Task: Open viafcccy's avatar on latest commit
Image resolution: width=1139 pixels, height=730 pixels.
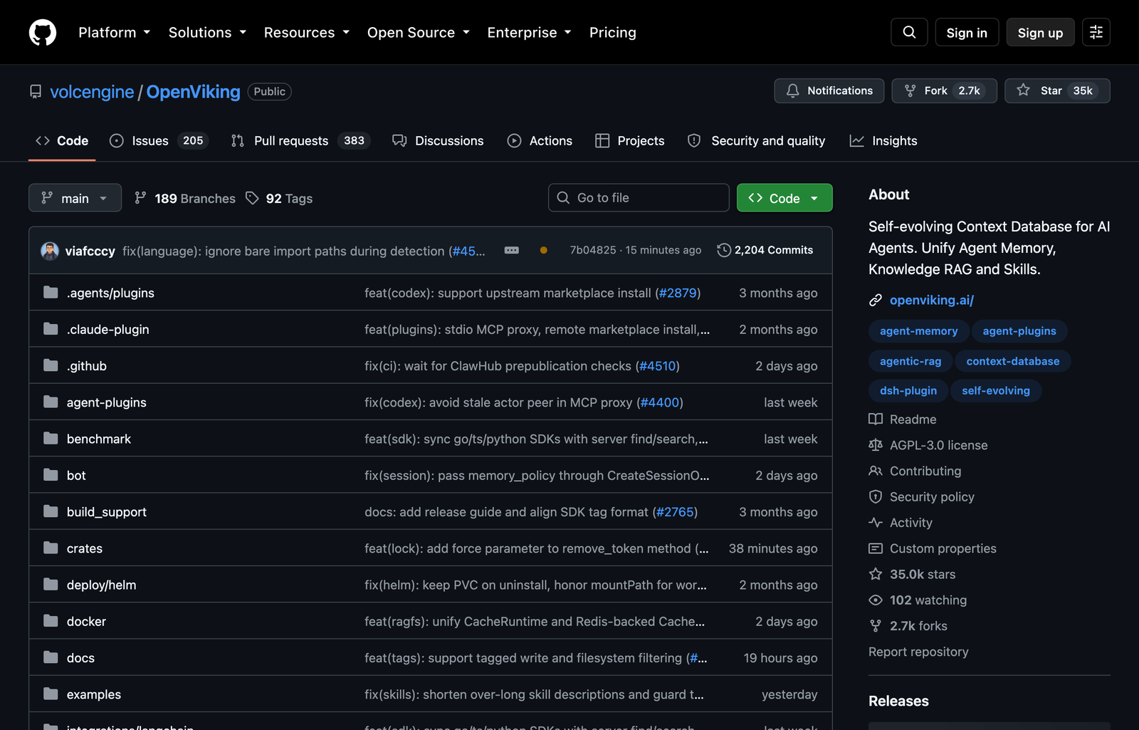Action: (x=50, y=251)
